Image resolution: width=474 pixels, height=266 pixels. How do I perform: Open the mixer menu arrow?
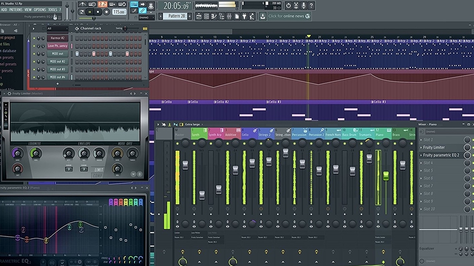tap(158, 124)
